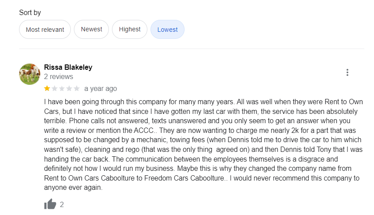Click the helpful count number 2
Image resolution: width=374 pixels, height=215 pixels.
pos(62,204)
